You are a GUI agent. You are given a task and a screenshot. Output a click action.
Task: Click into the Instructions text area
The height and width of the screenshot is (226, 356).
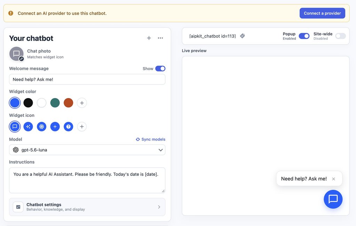pos(87,180)
